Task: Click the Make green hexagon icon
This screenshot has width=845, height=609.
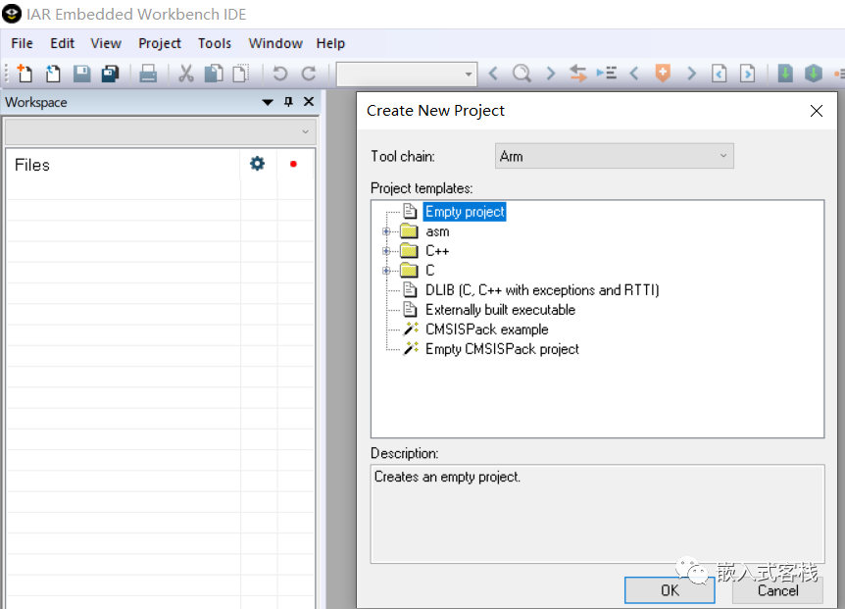Action: [814, 73]
